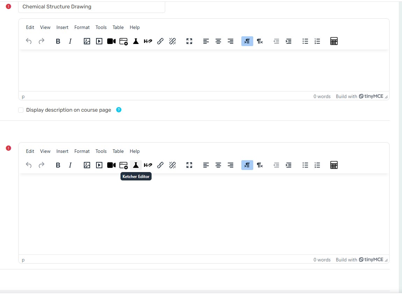Click Redo in the lower editor toolbar
This screenshot has height=297, width=402.
coord(41,165)
